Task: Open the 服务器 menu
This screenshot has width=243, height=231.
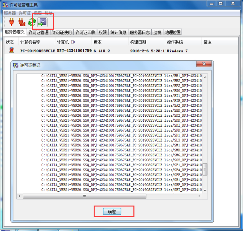Action: tap(10, 13)
